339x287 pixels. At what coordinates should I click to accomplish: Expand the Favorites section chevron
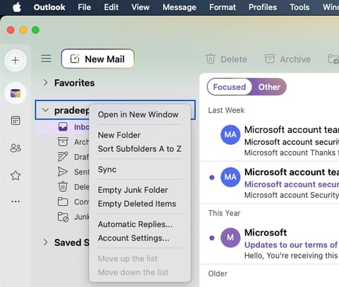point(45,83)
